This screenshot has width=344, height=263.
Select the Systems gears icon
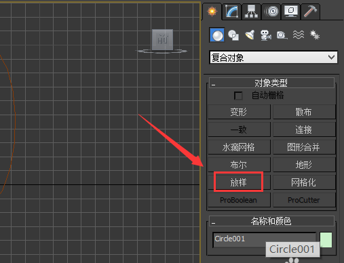pyautogui.click(x=315, y=35)
